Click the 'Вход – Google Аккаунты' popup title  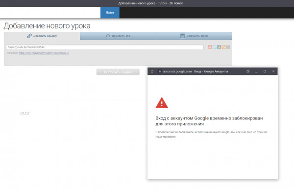coord(211,71)
